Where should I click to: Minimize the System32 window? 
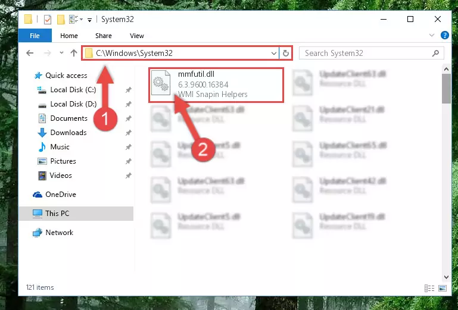tap(384, 19)
